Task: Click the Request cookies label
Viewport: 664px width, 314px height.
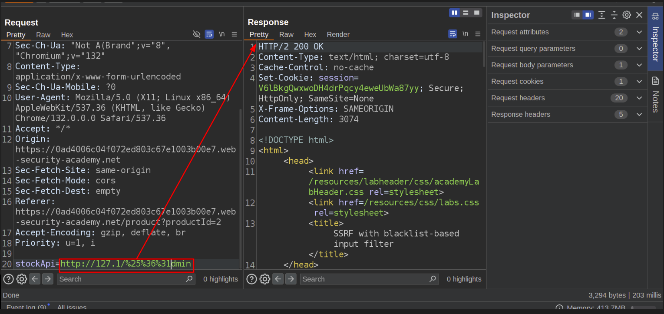Action: pyautogui.click(x=517, y=82)
